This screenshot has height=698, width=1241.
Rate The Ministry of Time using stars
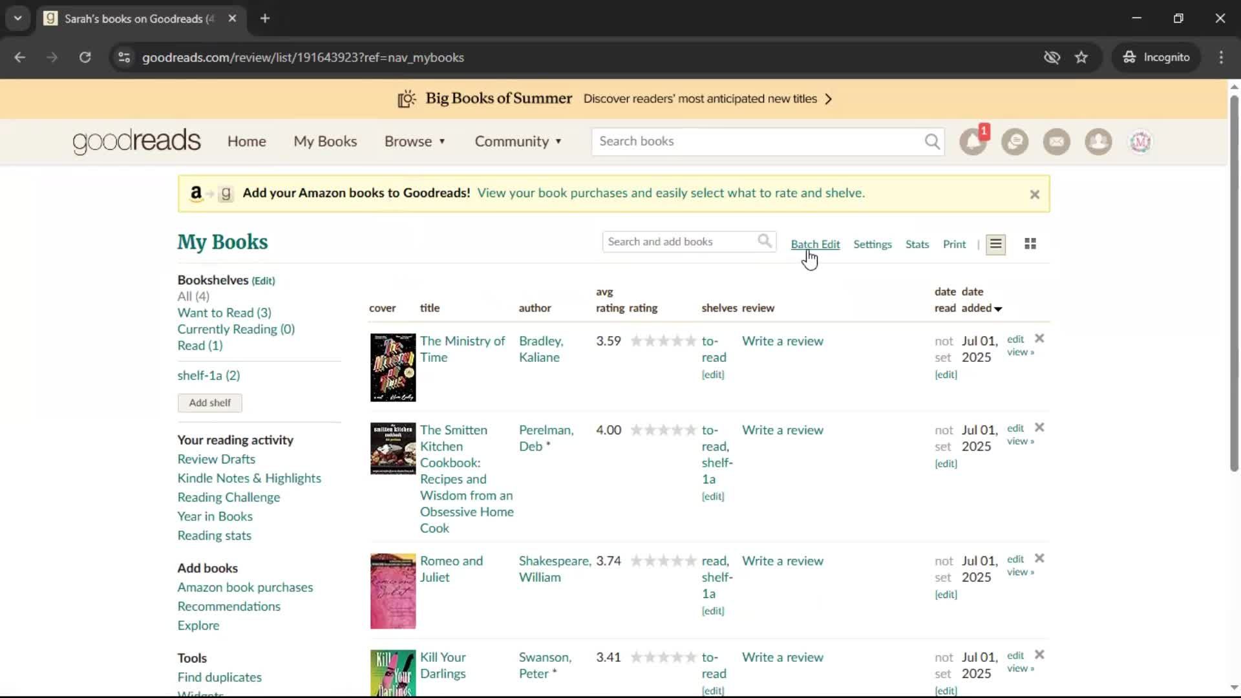pos(663,341)
